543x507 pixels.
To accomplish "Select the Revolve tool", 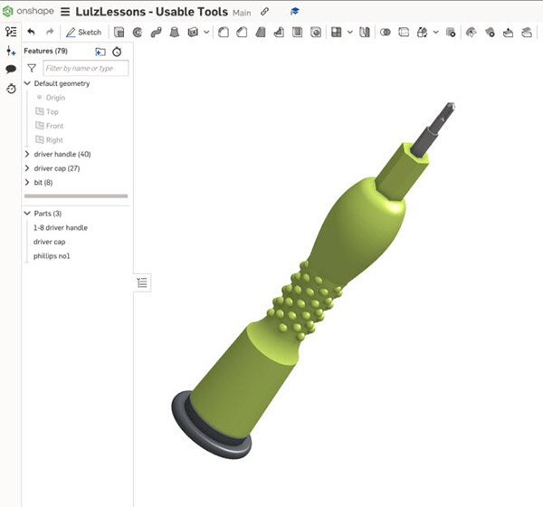I will (x=138, y=33).
